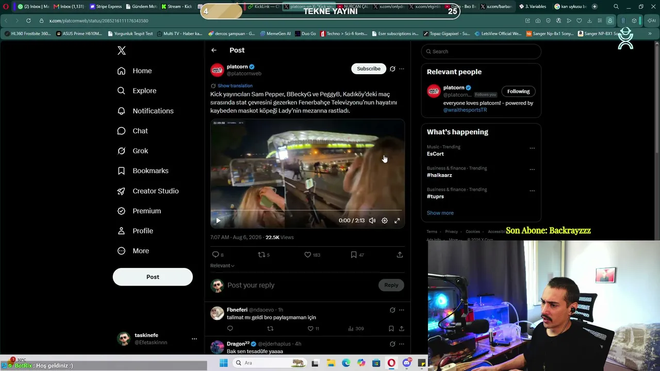Switch to the 3. Variables browser tab
The image size is (660, 371).
click(533, 7)
